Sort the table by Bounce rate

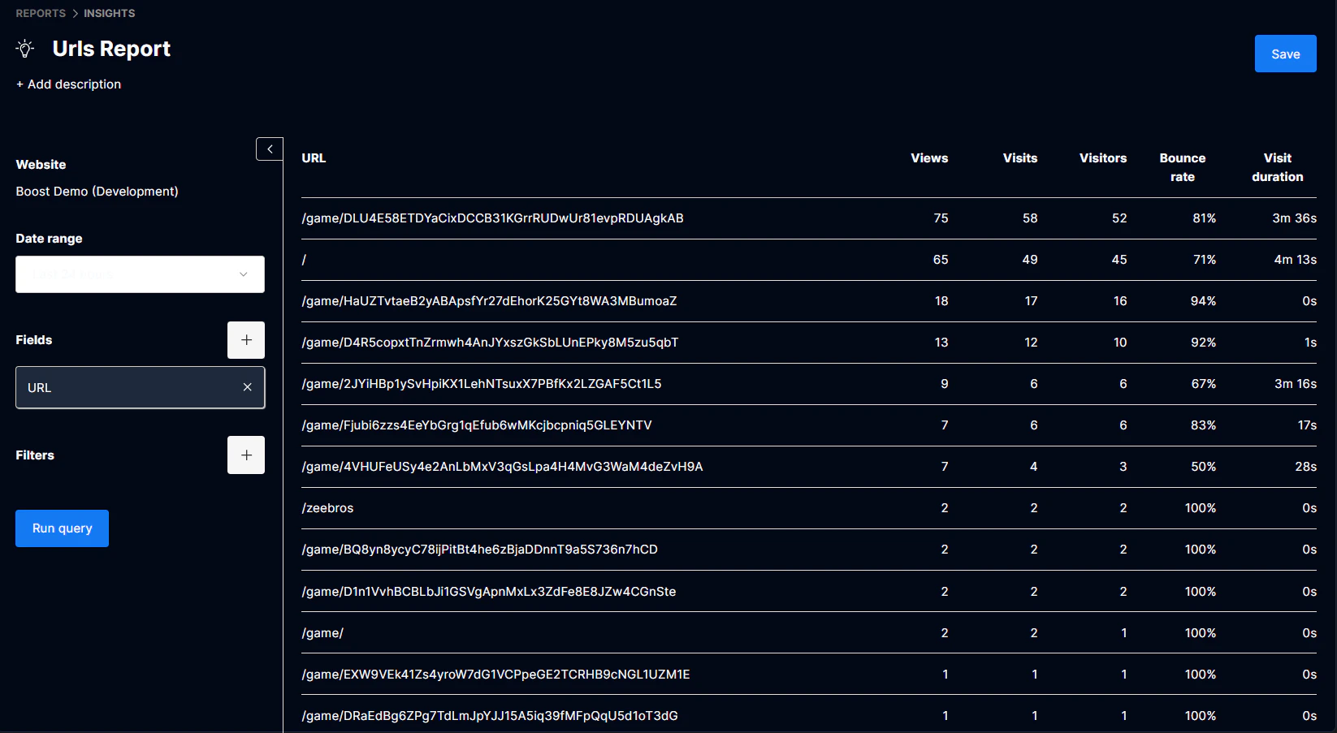(1182, 166)
